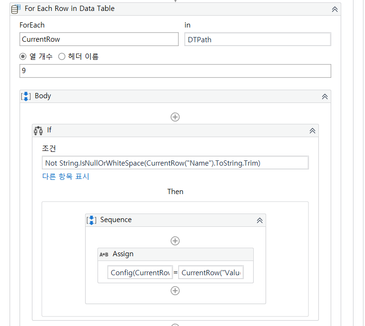Click the ForEach field label
The height and width of the screenshot is (326, 365).
[x=32, y=25]
